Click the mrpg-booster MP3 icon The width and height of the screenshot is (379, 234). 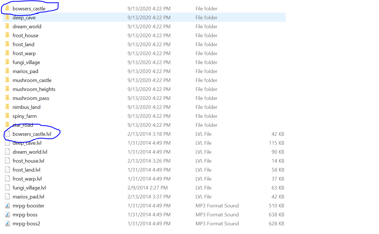click(x=7, y=205)
